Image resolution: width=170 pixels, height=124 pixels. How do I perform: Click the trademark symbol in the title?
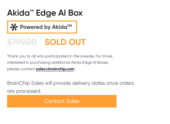[32, 11]
